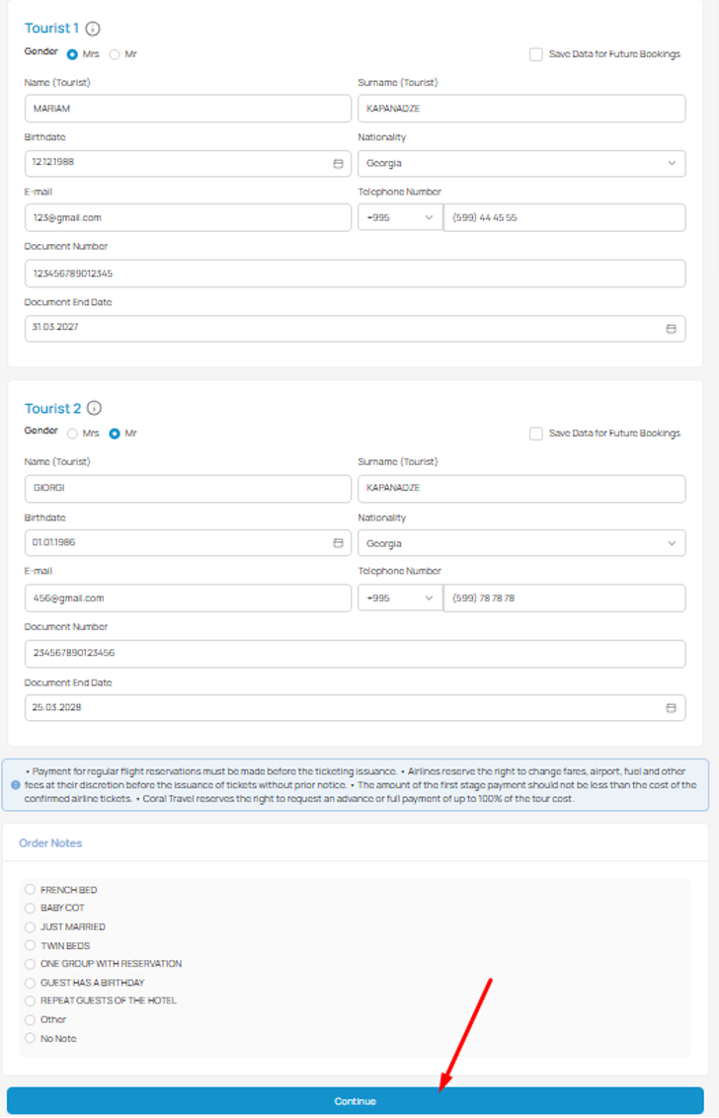
Task: Enable Save Data for Future Bookings for Tourist 2
Action: click(x=535, y=433)
